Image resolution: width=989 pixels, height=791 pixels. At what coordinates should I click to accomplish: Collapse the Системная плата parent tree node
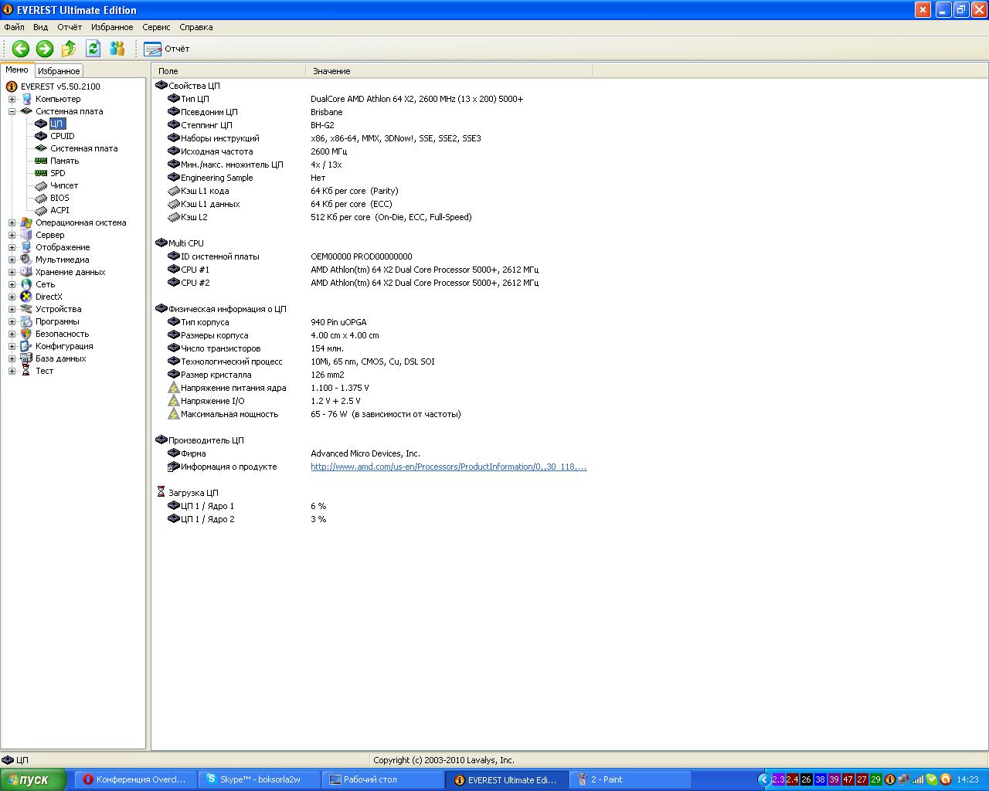click(12, 111)
